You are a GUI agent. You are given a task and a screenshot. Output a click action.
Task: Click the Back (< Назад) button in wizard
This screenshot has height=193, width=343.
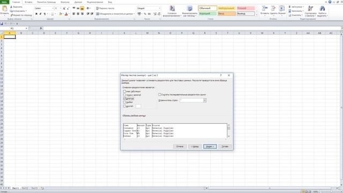point(195,146)
